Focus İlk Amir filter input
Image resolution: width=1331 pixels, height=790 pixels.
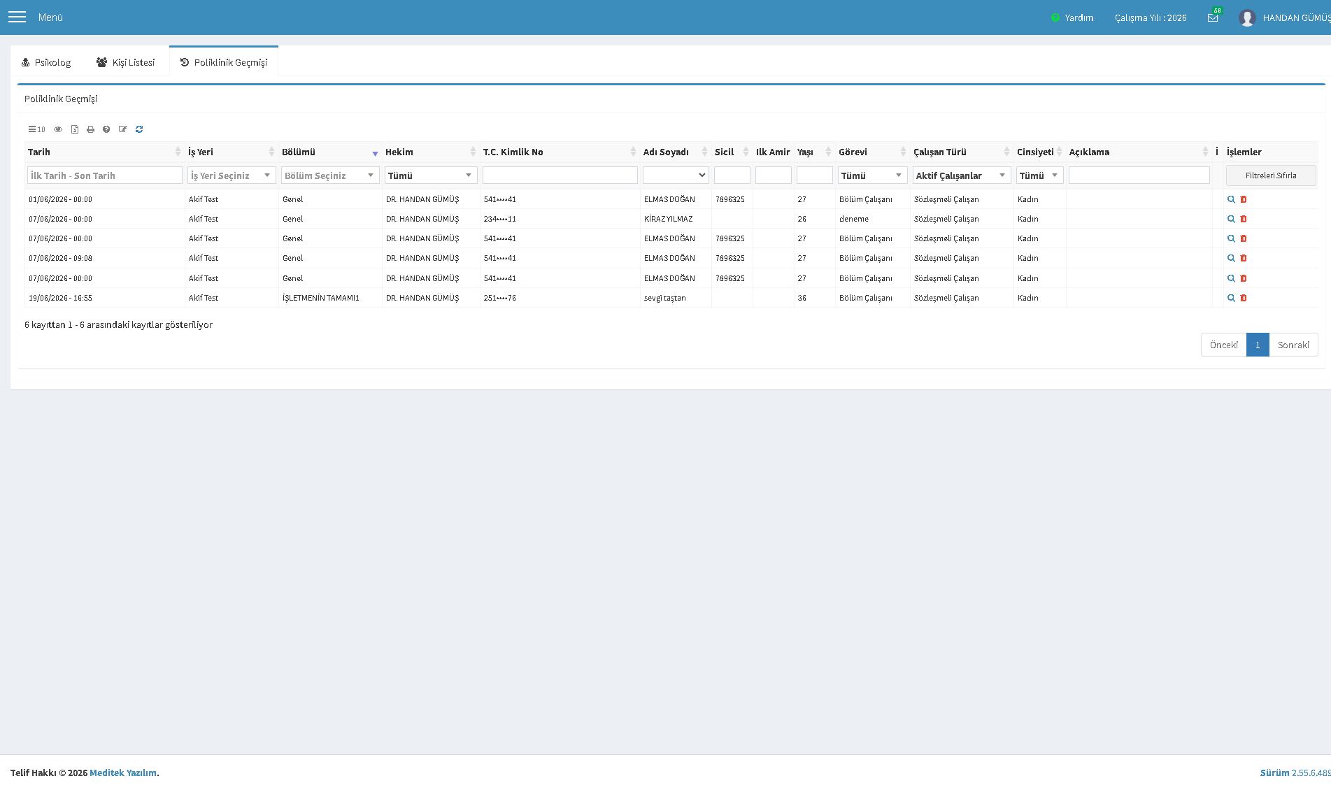(774, 175)
